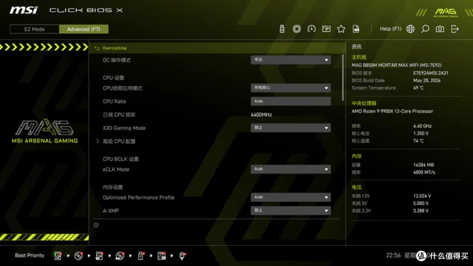Click MAG B850M MORTAR MAX WIFI text

[x=396, y=65]
